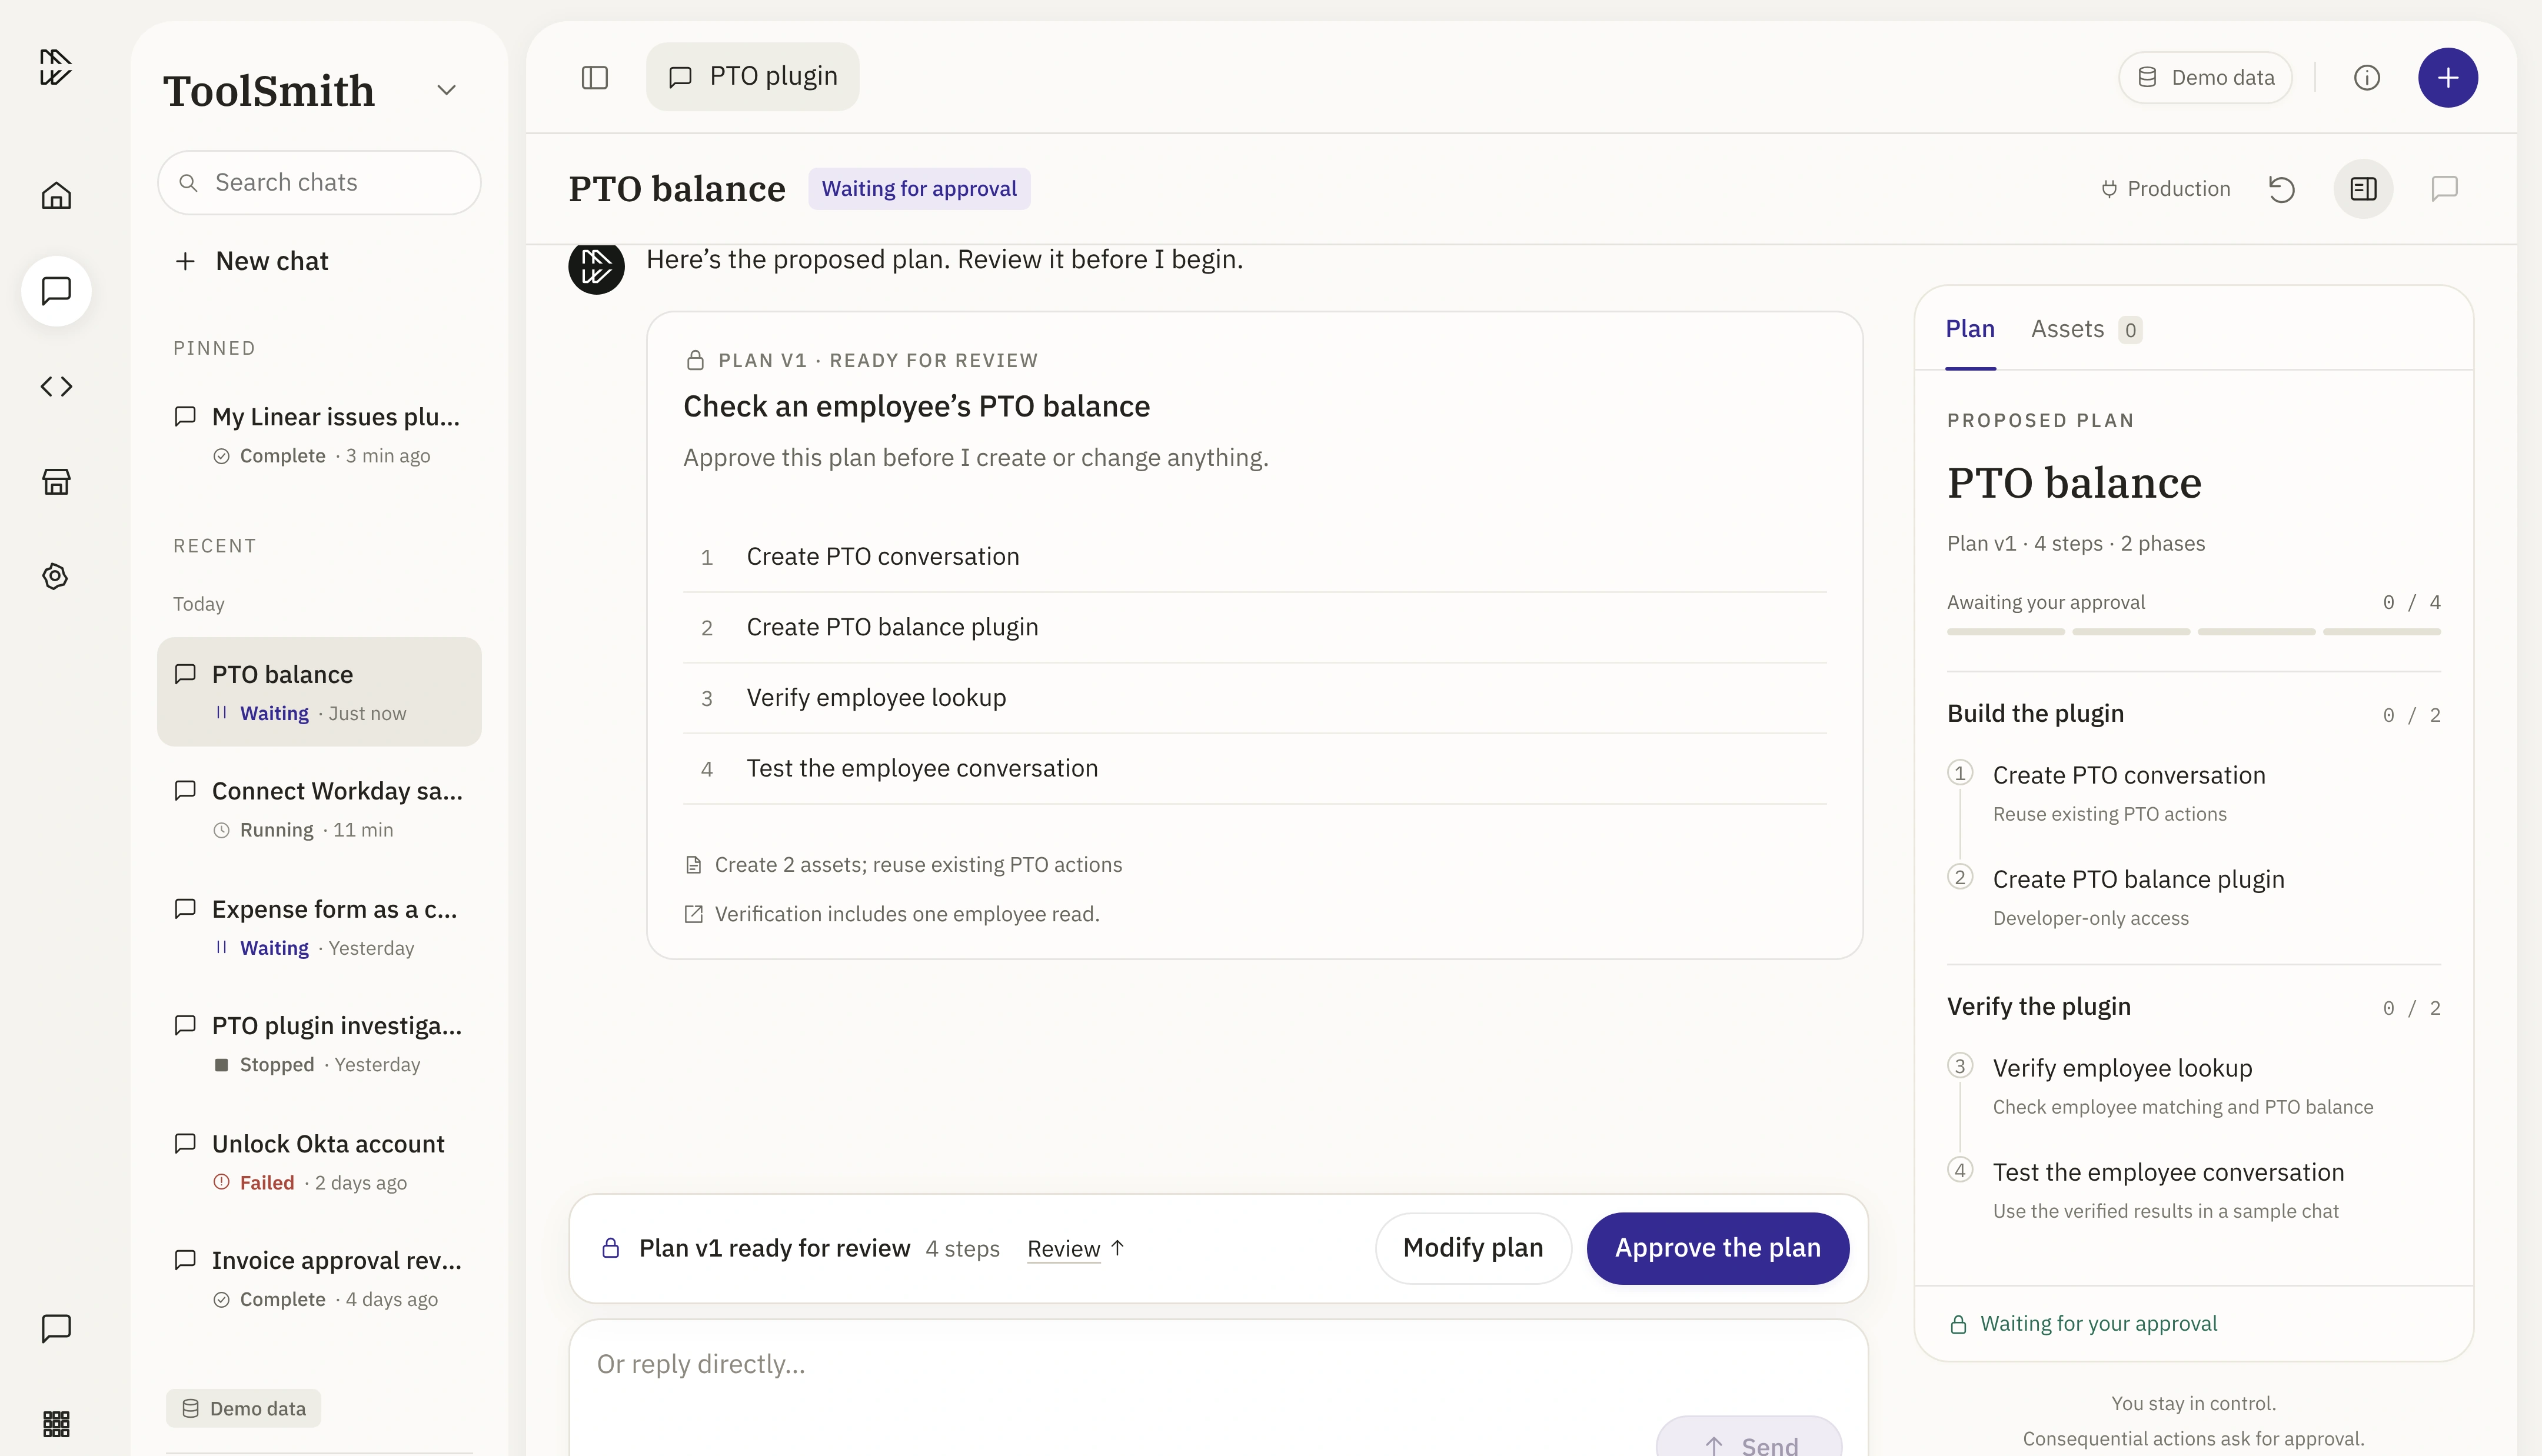The height and width of the screenshot is (1456, 2542).
Task: Open the Unlock Okta account chat
Action: (319, 1162)
